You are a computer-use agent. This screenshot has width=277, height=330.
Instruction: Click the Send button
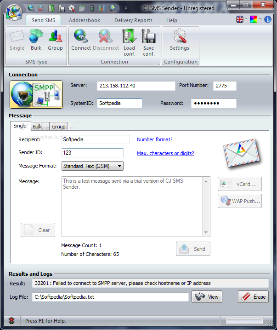point(193,249)
